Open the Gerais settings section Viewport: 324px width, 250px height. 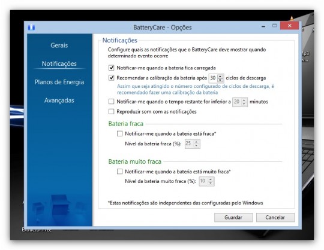tap(59, 45)
